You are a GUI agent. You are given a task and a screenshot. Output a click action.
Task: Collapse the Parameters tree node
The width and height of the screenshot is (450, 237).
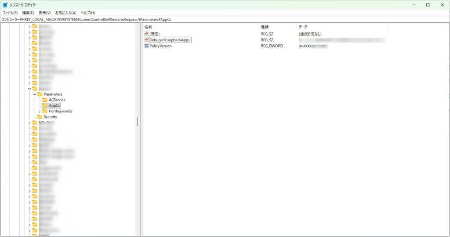(x=34, y=94)
